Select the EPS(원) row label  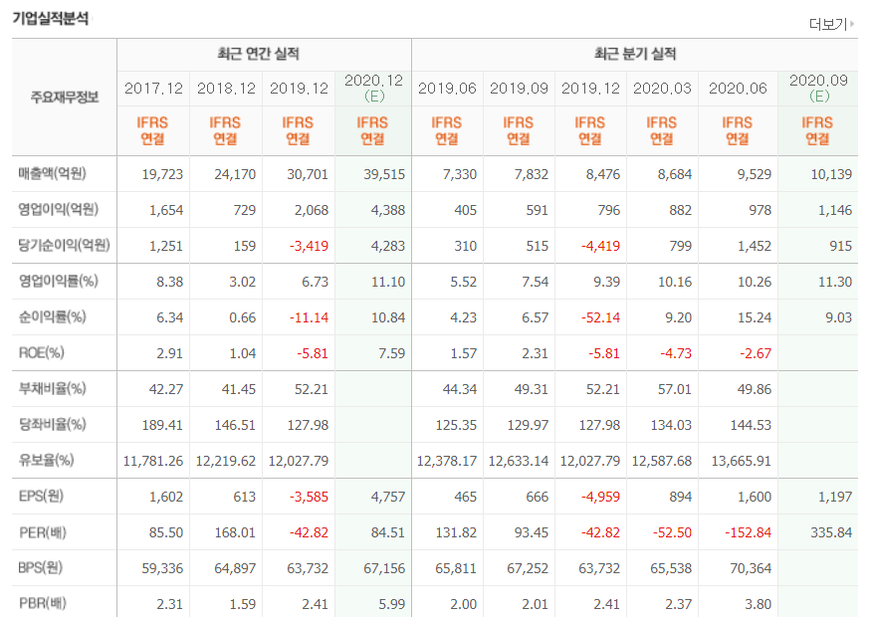41,496
